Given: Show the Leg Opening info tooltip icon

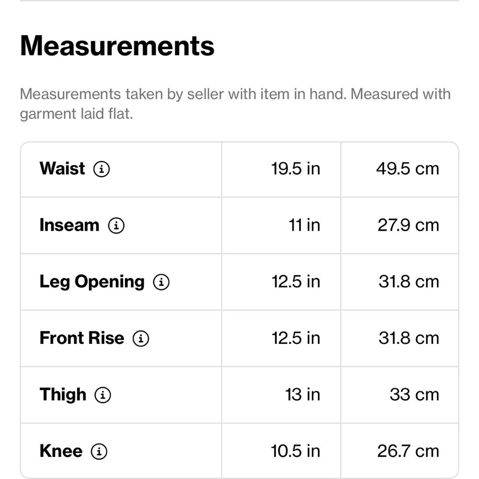Looking at the screenshot, I should click(161, 282).
